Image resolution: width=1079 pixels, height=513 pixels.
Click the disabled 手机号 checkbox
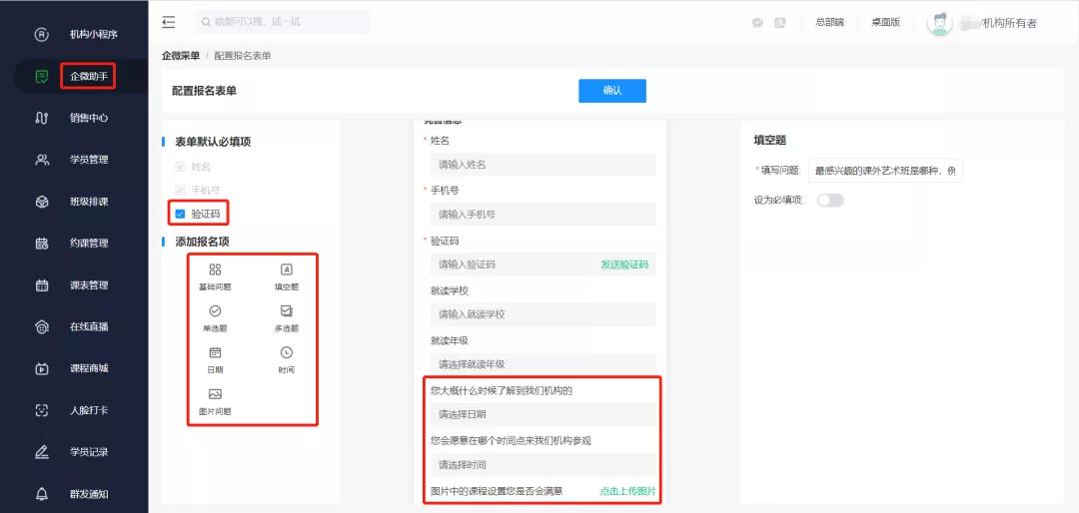click(x=180, y=190)
